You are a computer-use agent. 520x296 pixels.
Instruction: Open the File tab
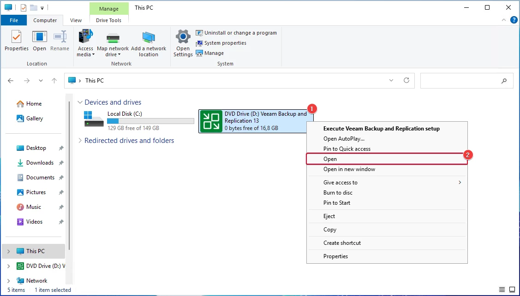14,20
